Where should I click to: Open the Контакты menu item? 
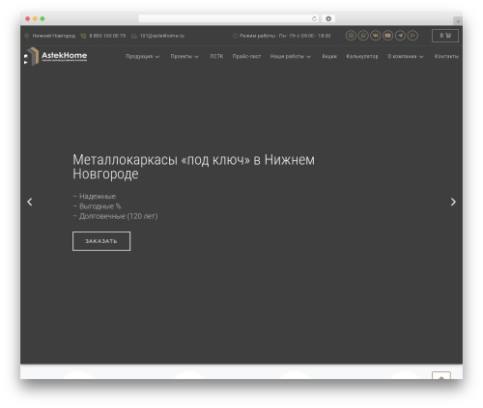(x=446, y=56)
